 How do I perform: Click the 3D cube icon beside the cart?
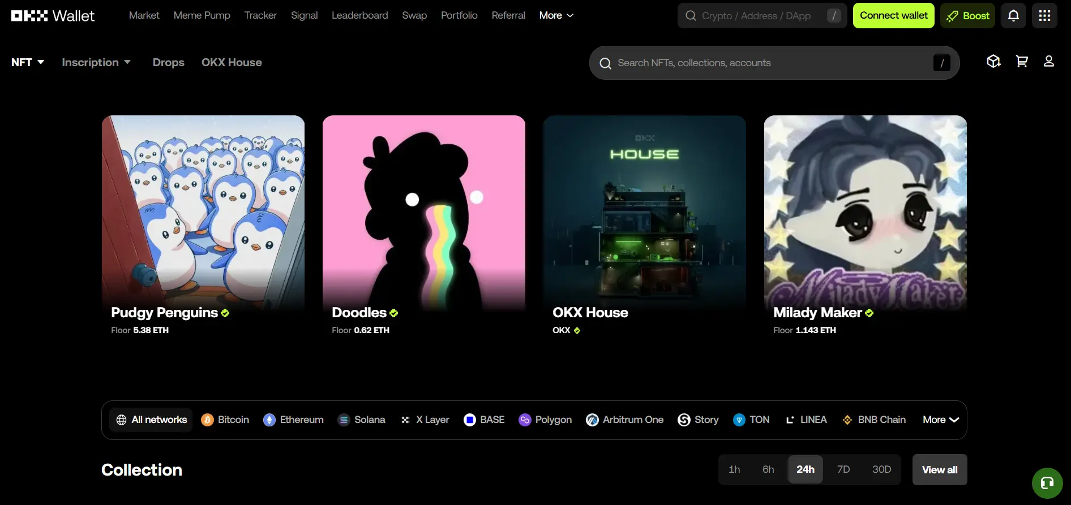(x=993, y=62)
